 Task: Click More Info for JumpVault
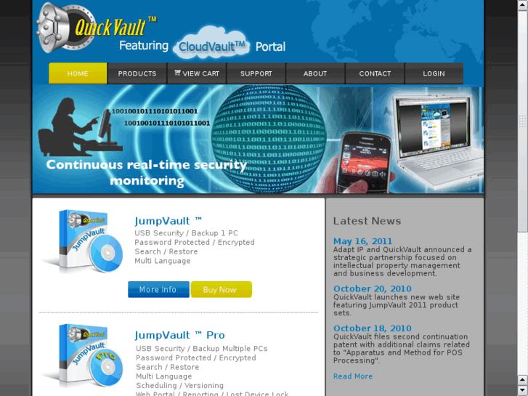(158, 289)
